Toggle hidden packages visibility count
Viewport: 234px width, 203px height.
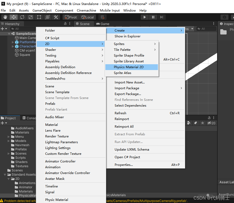click(211, 123)
